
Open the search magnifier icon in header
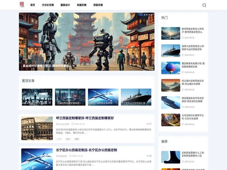[204, 5]
